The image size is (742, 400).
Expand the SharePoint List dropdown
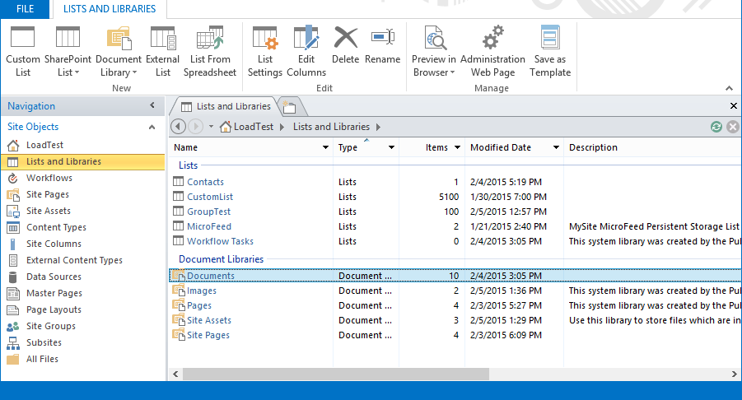pos(68,66)
